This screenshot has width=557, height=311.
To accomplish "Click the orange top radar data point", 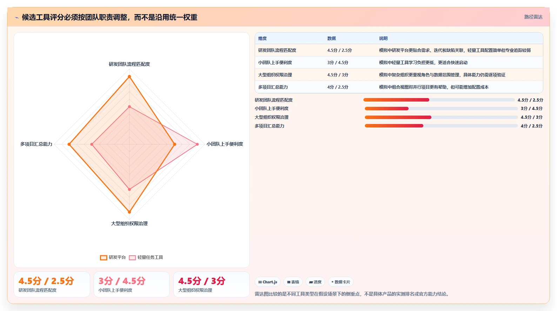I will tap(129, 76).
